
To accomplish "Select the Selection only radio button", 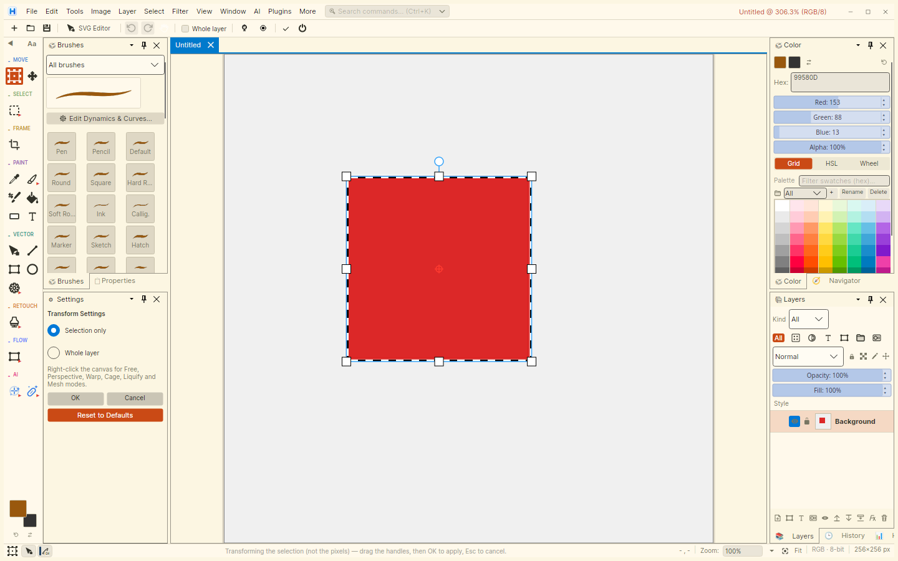I will tap(54, 330).
